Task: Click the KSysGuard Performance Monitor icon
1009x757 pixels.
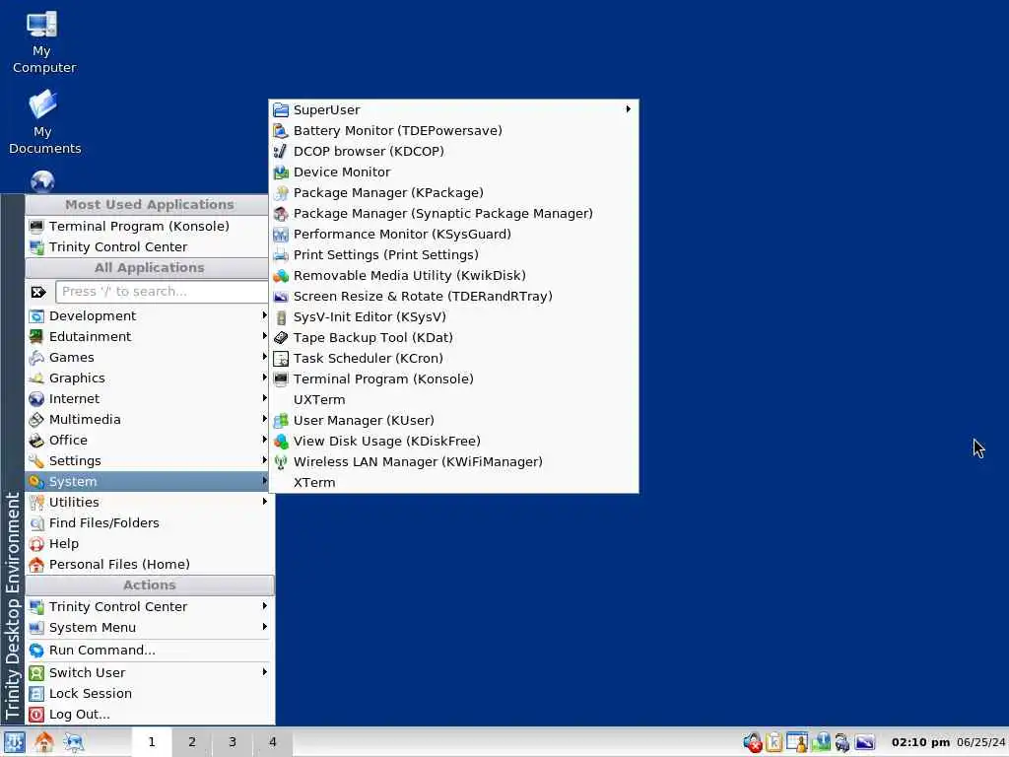Action: [281, 235]
